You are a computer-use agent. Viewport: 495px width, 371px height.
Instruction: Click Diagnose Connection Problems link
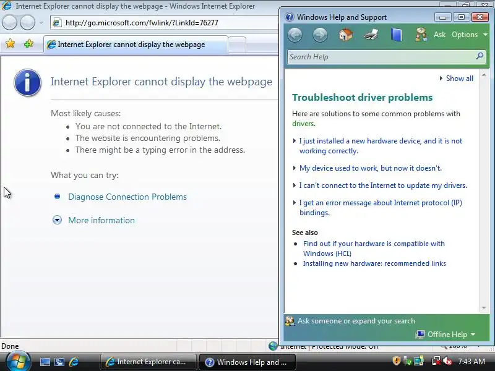pyautogui.click(x=127, y=197)
